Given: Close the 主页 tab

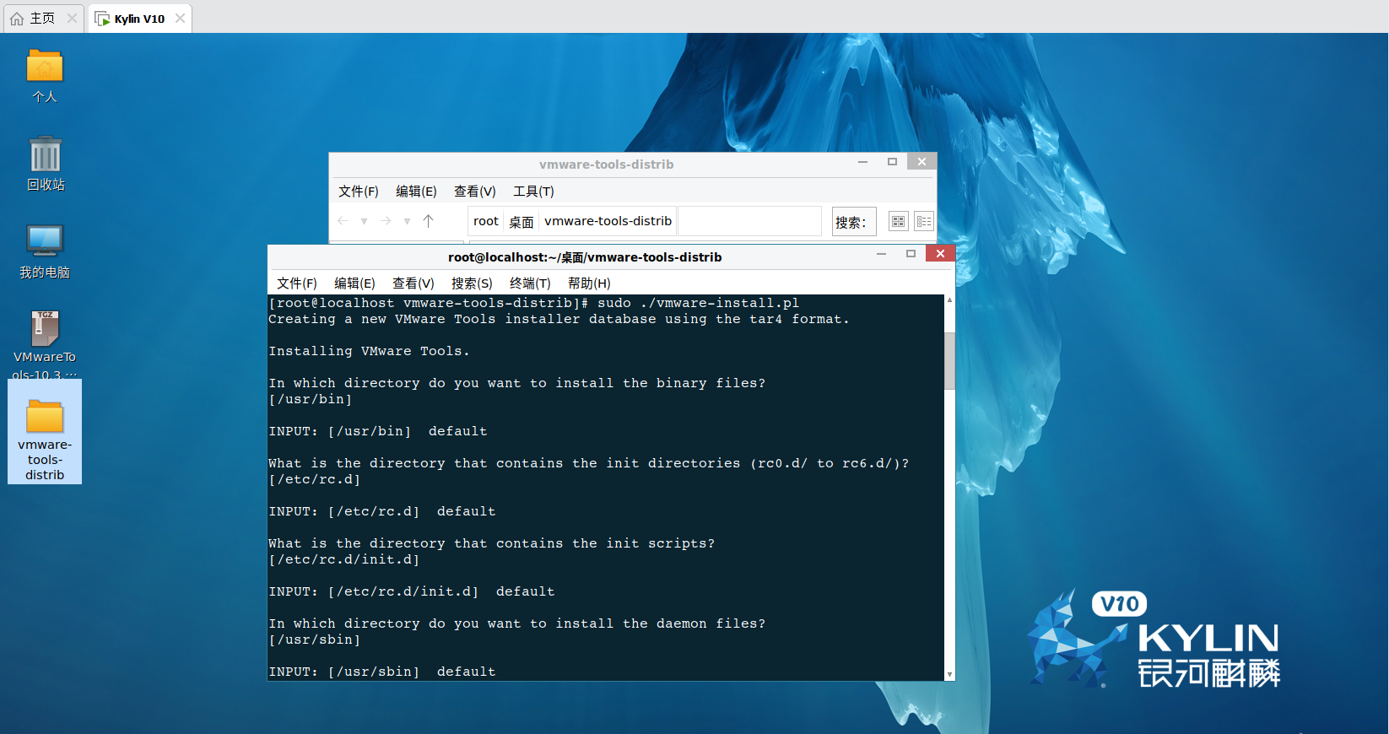Looking at the screenshot, I should (x=72, y=19).
